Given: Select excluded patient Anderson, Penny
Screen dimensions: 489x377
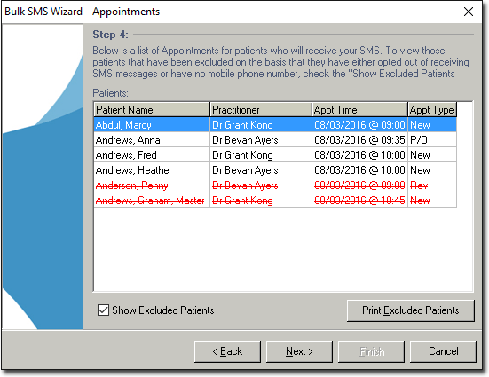Looking at the screenshot, I should pos(275,185).
